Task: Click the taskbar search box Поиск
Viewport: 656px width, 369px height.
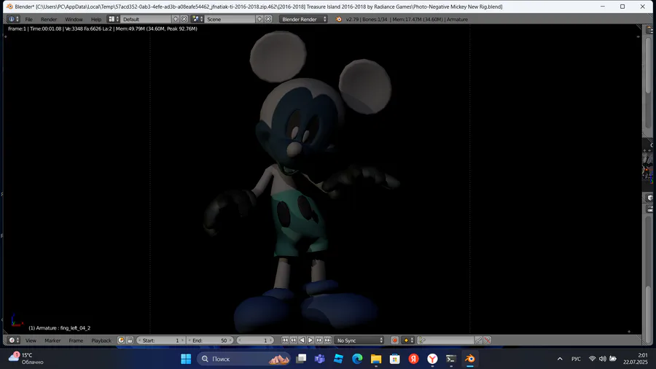Action: tap(243, 359)
